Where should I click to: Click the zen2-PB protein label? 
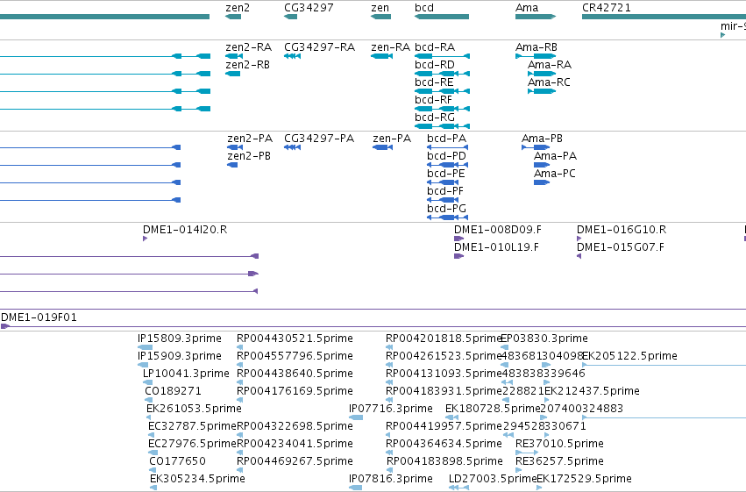point(249,156)
